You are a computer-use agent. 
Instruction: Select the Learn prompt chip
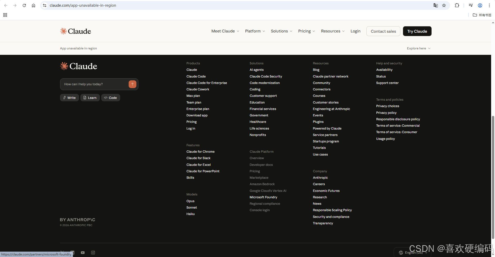[x=90, y=98]
